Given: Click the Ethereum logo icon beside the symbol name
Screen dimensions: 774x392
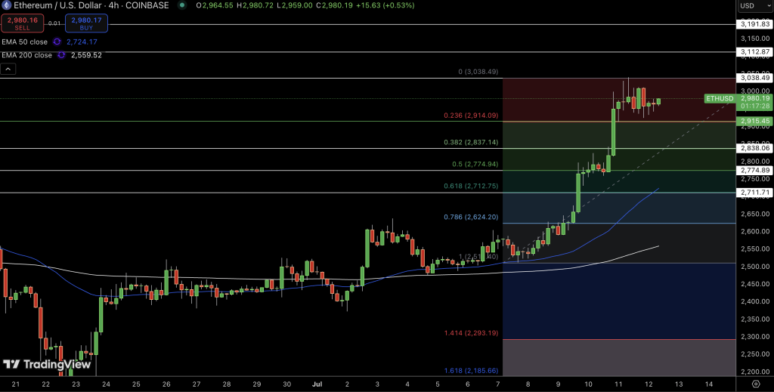Looking at the screenshot, I should (7, 5).
